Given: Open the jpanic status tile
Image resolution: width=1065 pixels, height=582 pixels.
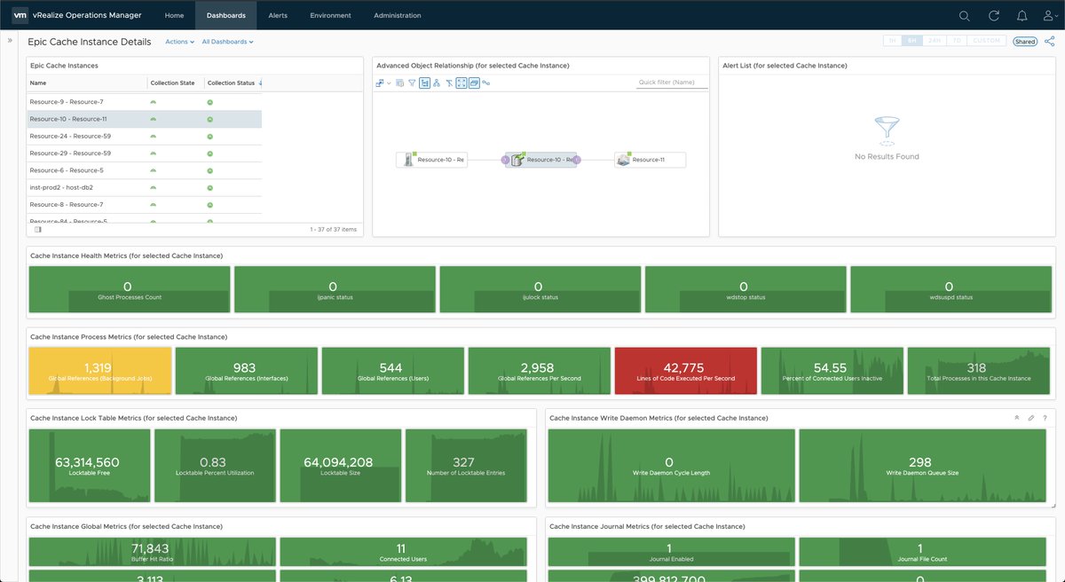Looking at the screenshot, I should pyautogui.click(x=334, y=289).
